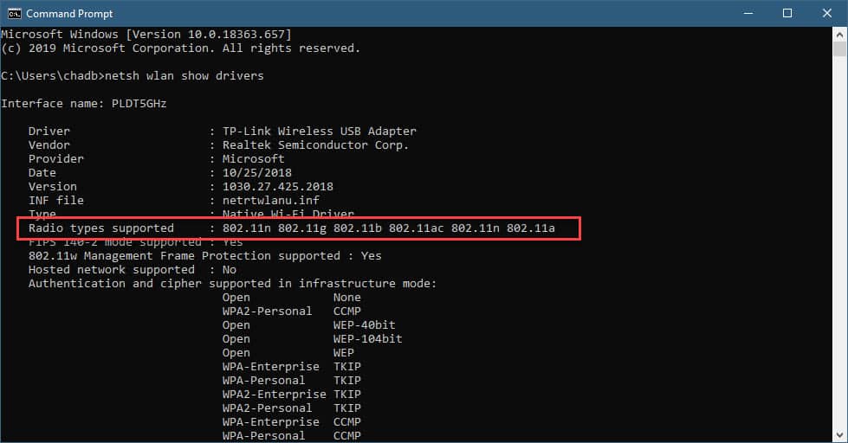Click 'TP-Link Wireless USB Adapter' driver value
The image size is (848, 443).
pyautogui.click(x=319, y=132)
